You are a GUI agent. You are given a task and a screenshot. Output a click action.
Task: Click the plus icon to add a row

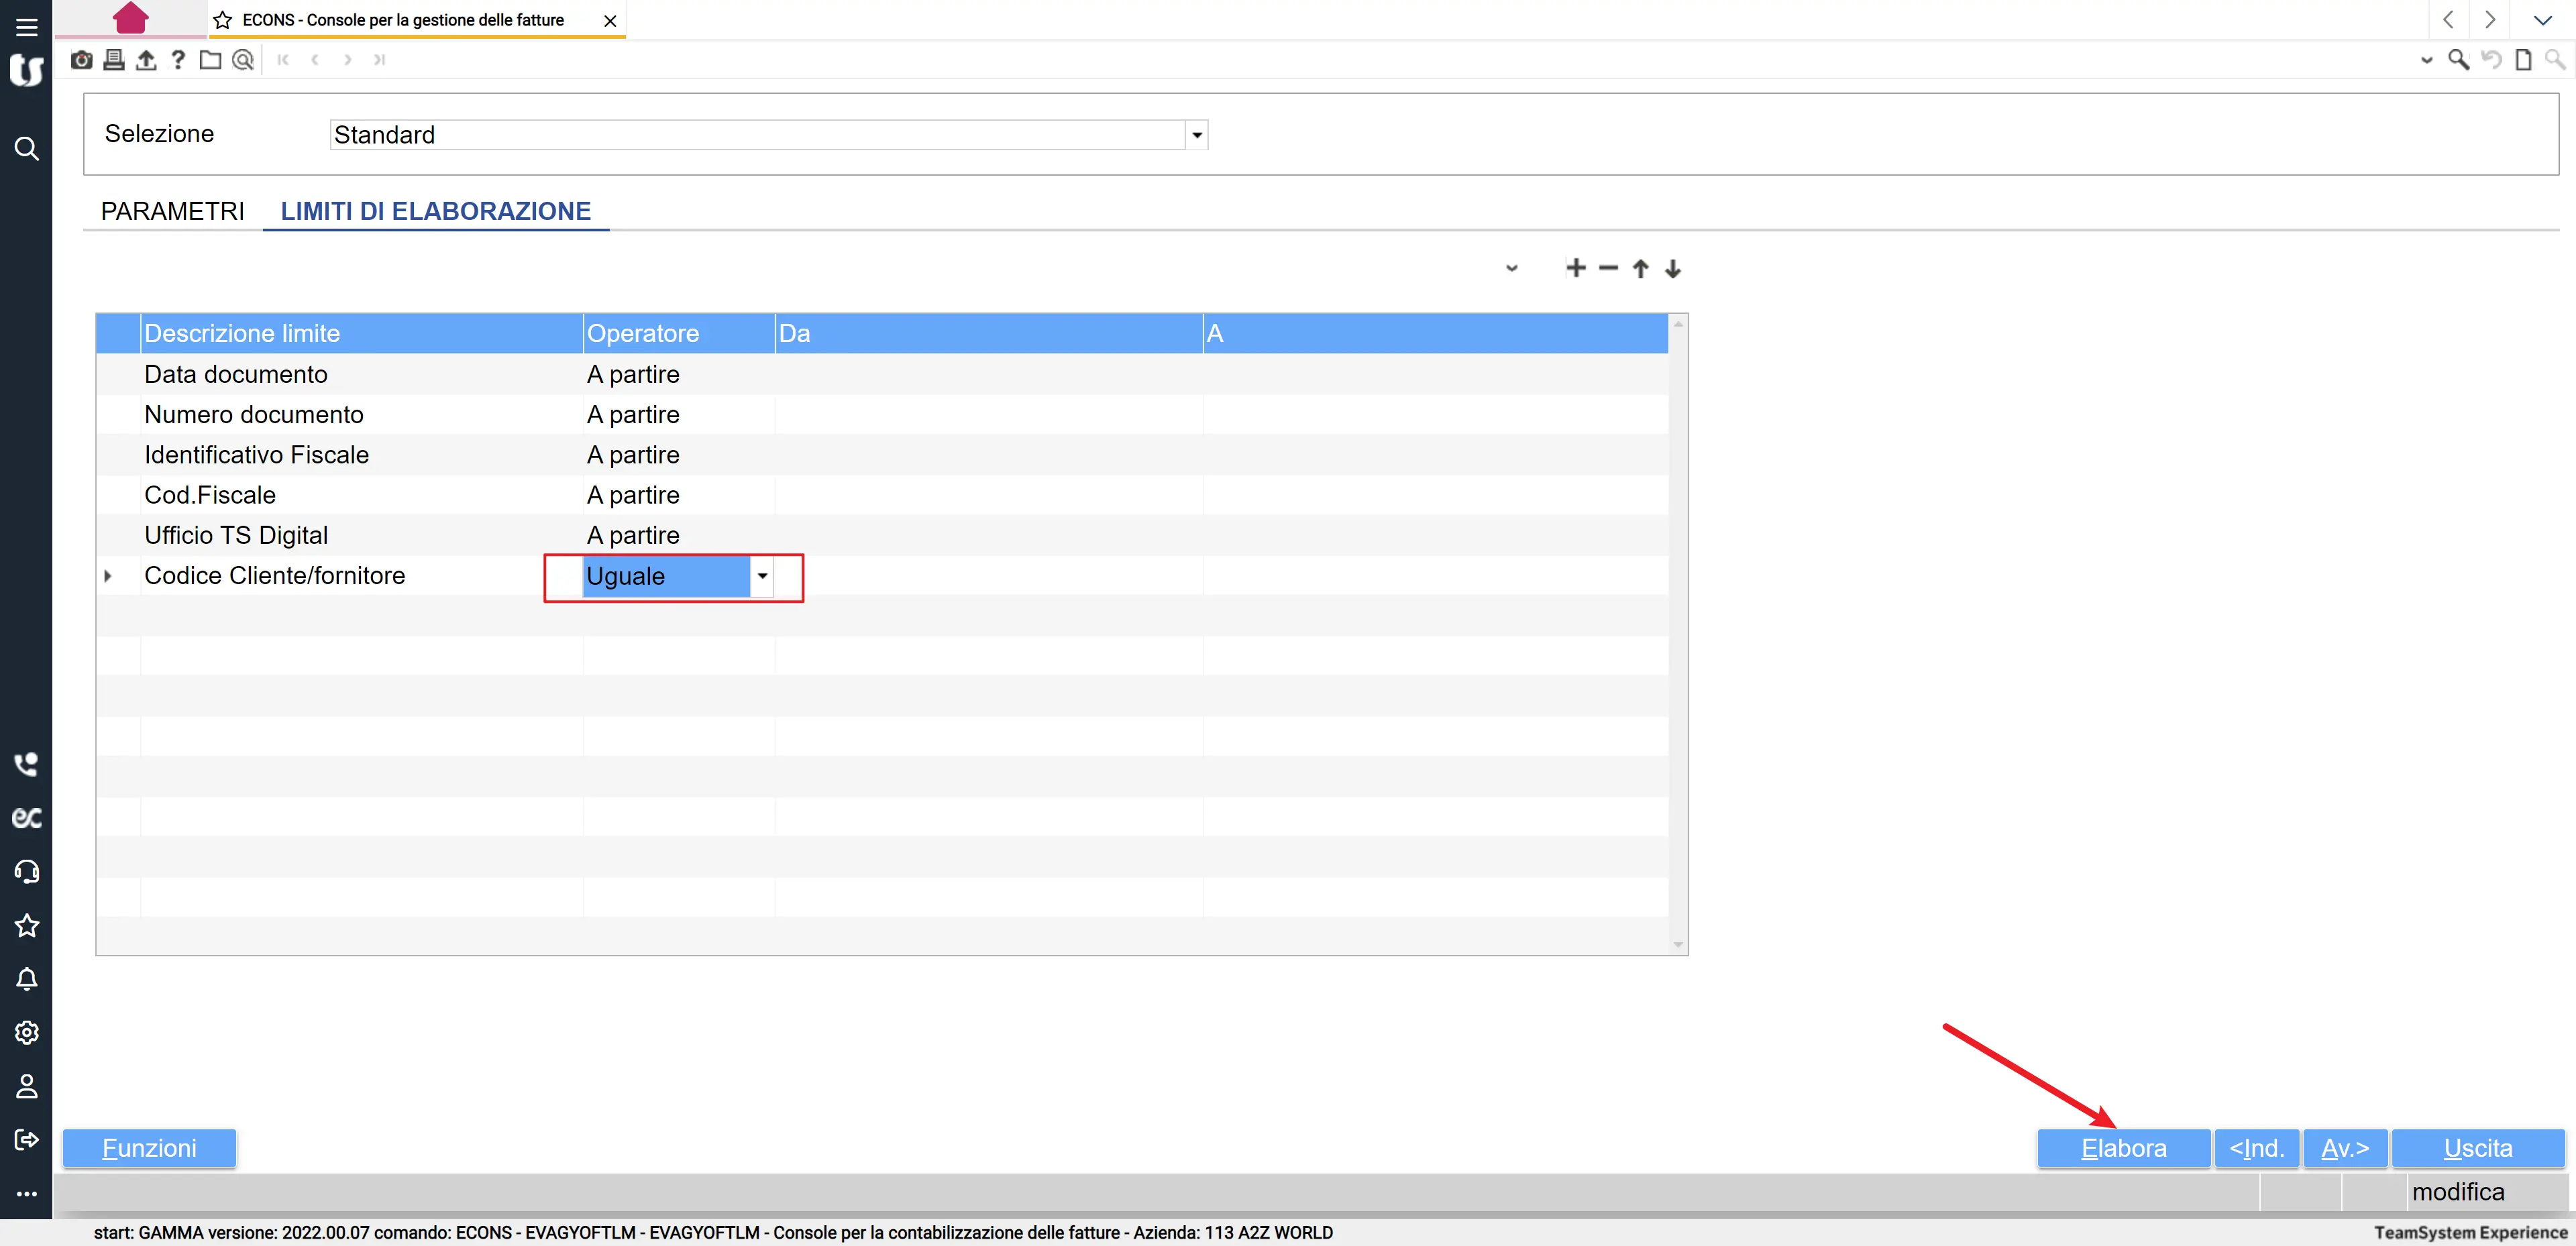tap(1576, 268)
